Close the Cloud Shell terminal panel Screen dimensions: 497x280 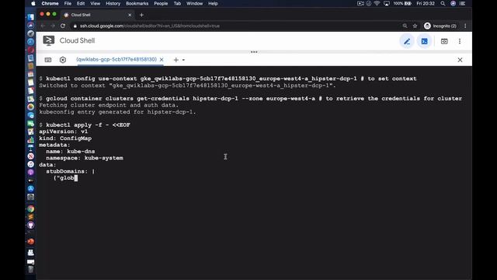(x=460, y=60)
